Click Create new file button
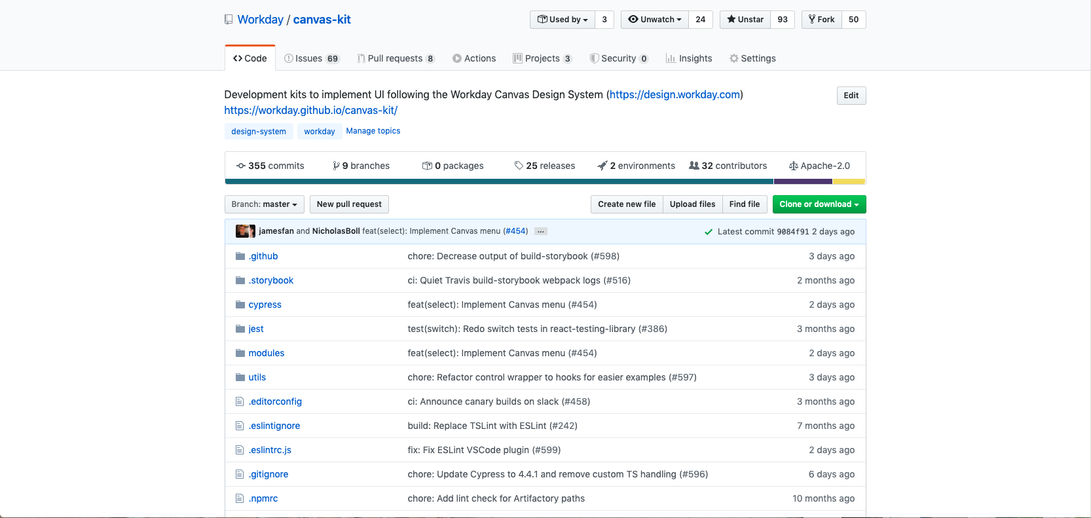Image resolution: width=1091 pixels, height=518 pixels. pyautogui.click(x=627, y=204)
